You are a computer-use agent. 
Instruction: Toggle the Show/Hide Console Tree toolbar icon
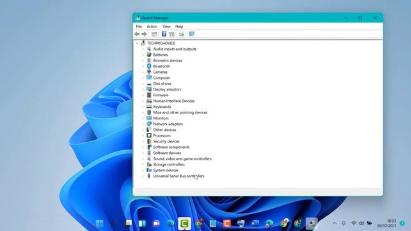pos(154,34)
